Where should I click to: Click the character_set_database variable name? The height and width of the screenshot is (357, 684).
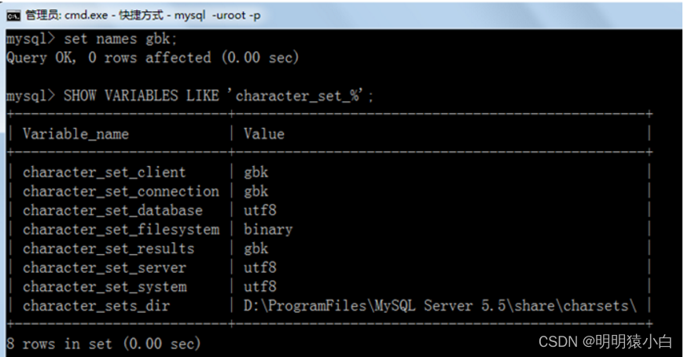click(x=112, y=210)
